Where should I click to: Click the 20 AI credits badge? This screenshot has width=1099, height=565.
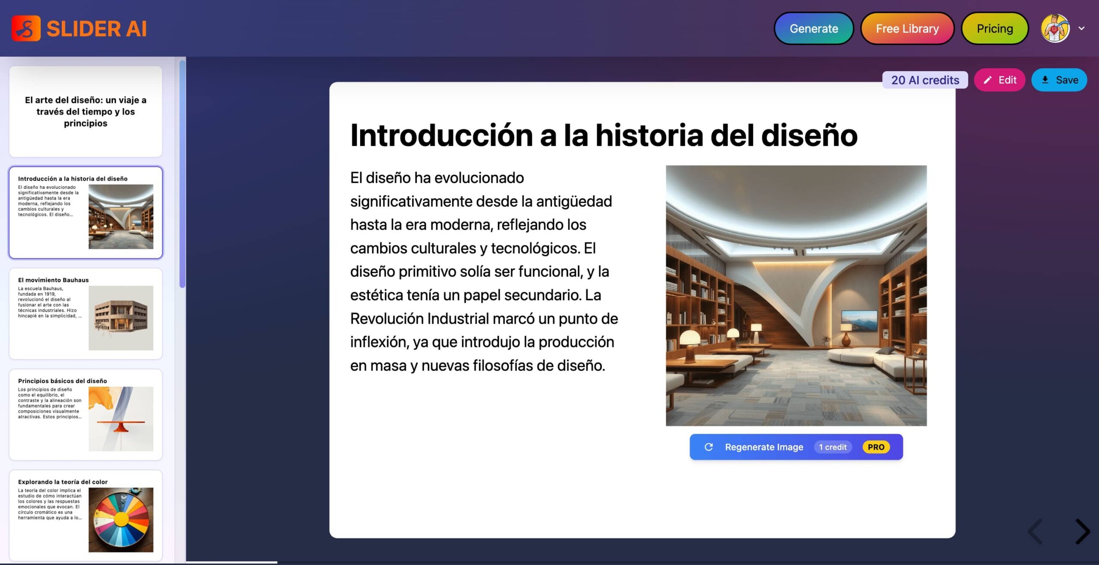[x=925, y=80]
